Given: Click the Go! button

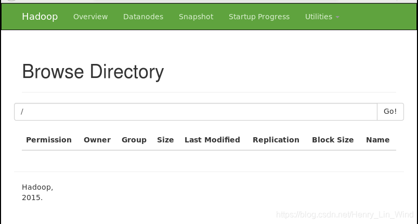Looking at the screenshot, I should [390, 112].
